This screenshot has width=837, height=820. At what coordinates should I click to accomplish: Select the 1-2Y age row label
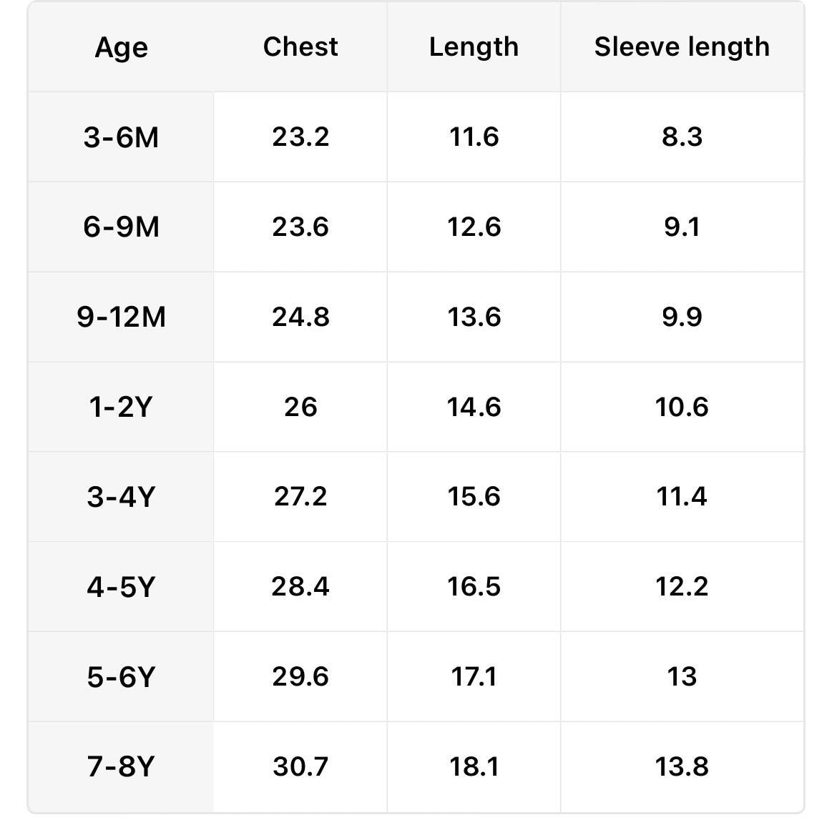coord(121,407)
